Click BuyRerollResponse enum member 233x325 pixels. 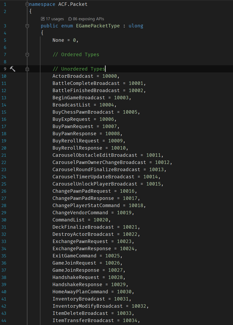[x=77, y=148]
